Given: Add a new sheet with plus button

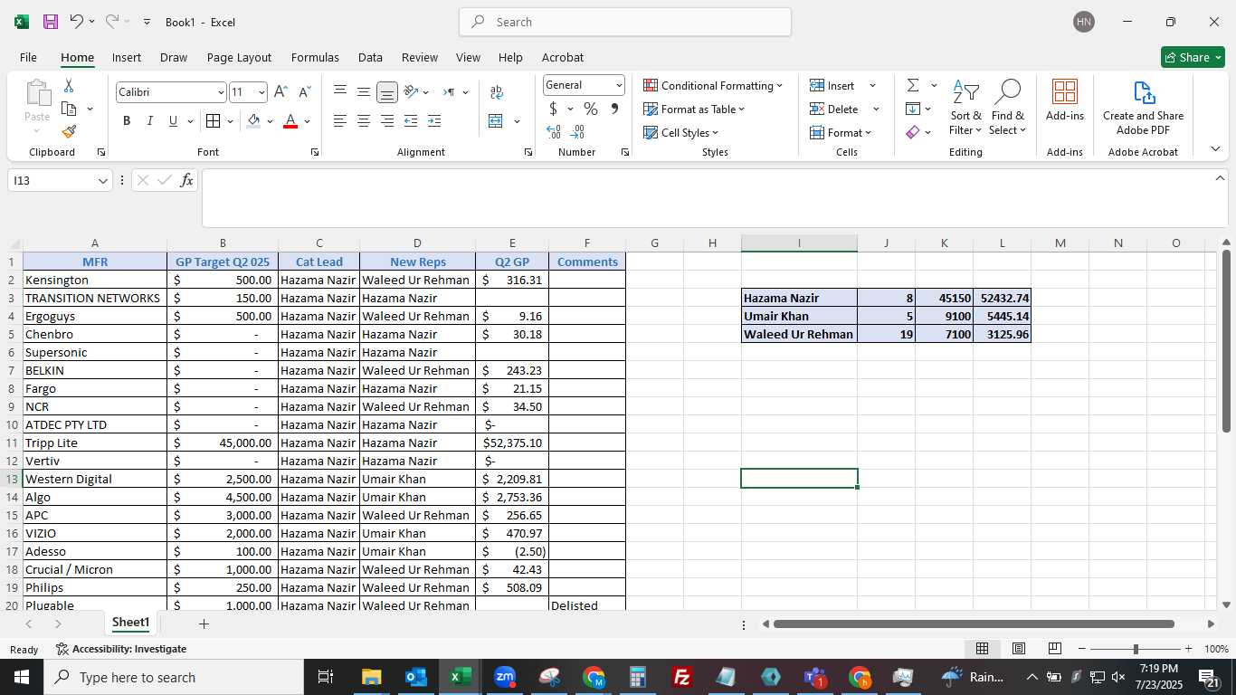Looking at the screenshot, I should pyautogui.click(x=204, y=624).
